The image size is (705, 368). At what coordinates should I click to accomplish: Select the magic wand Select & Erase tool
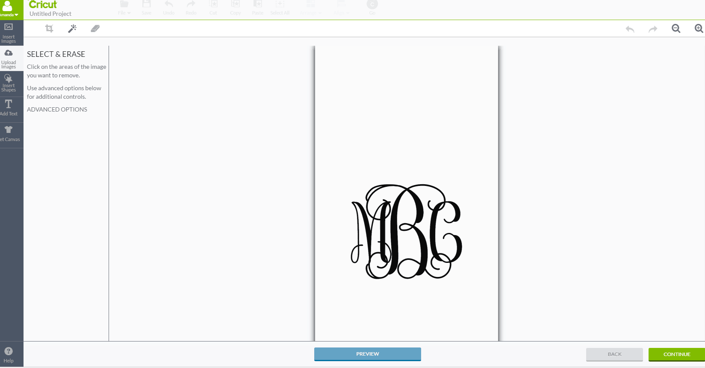[72, 29]
